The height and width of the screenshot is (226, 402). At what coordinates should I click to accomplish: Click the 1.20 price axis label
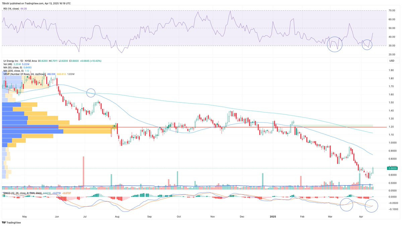pyautogui.click(x=391, y=127)
